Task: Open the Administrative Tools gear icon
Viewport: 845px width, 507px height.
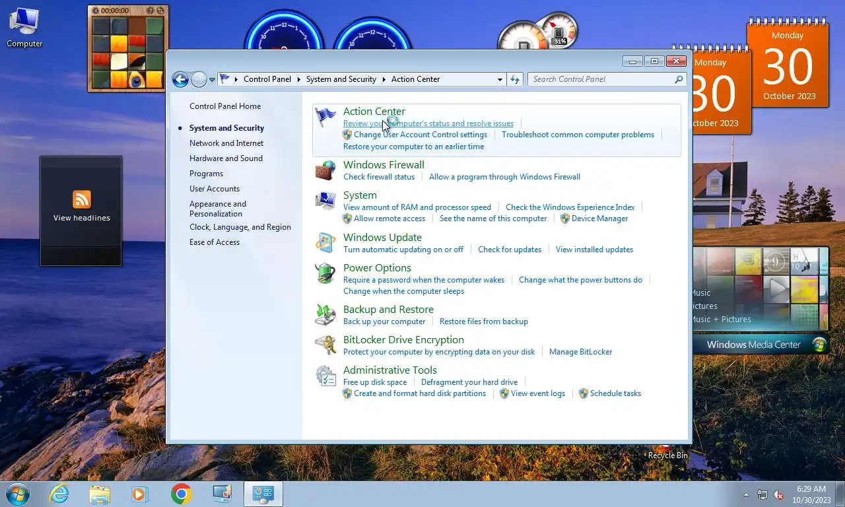Action: pyautogui.click(x=325, y=376)
